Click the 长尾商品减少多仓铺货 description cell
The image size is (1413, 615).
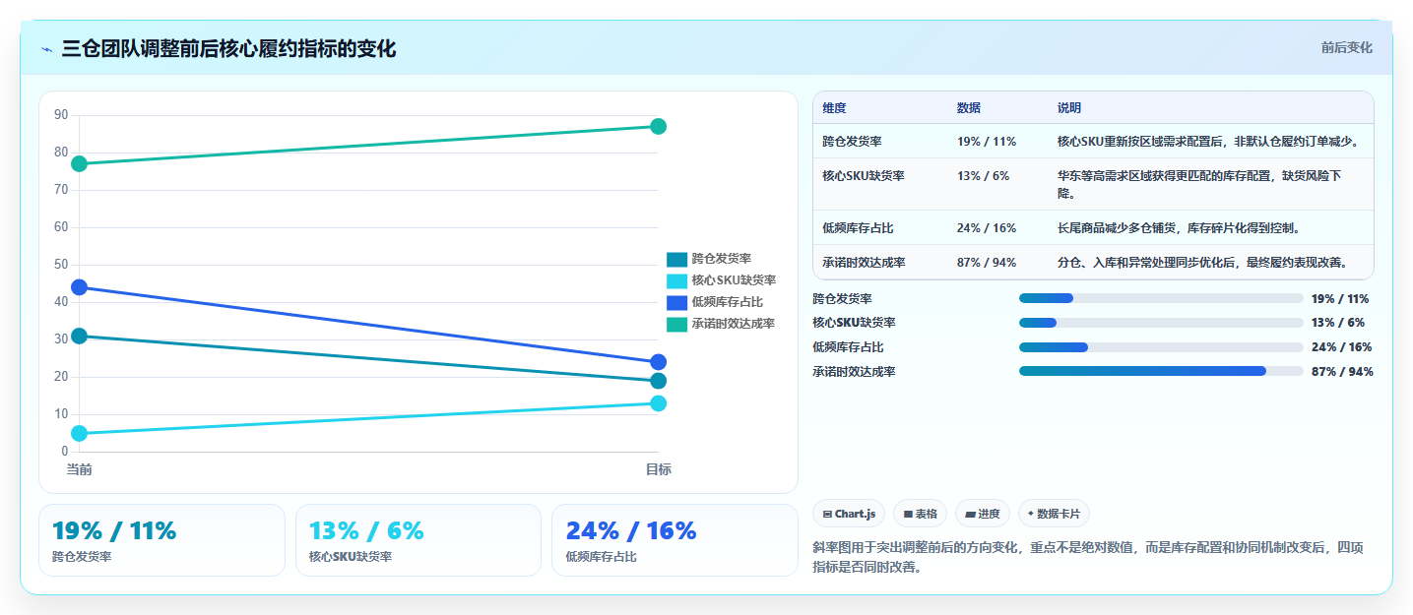1181,228
